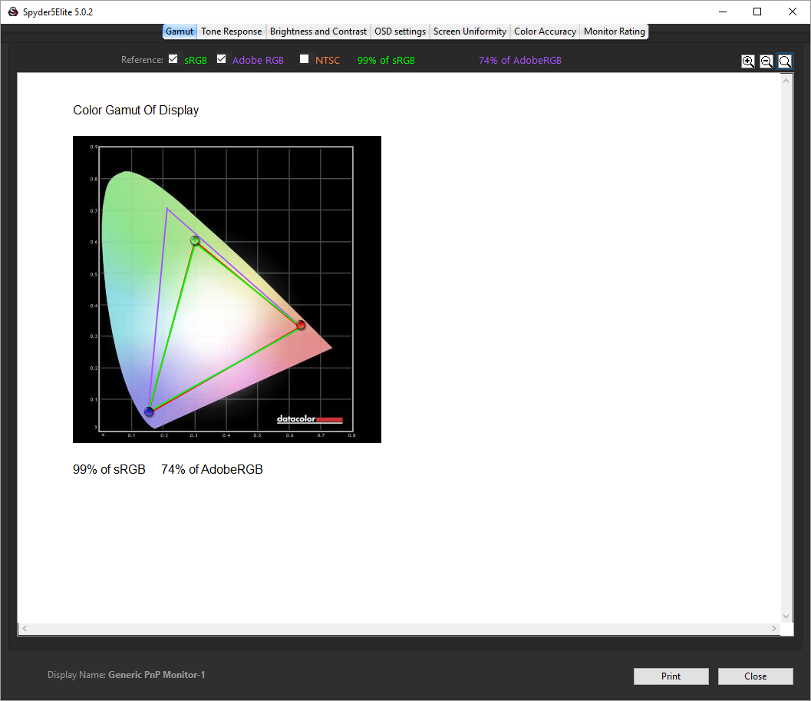This screenshot has height=701, width=811.
Task: Click the green primary point on the gamut
Action: pos(195,240)
